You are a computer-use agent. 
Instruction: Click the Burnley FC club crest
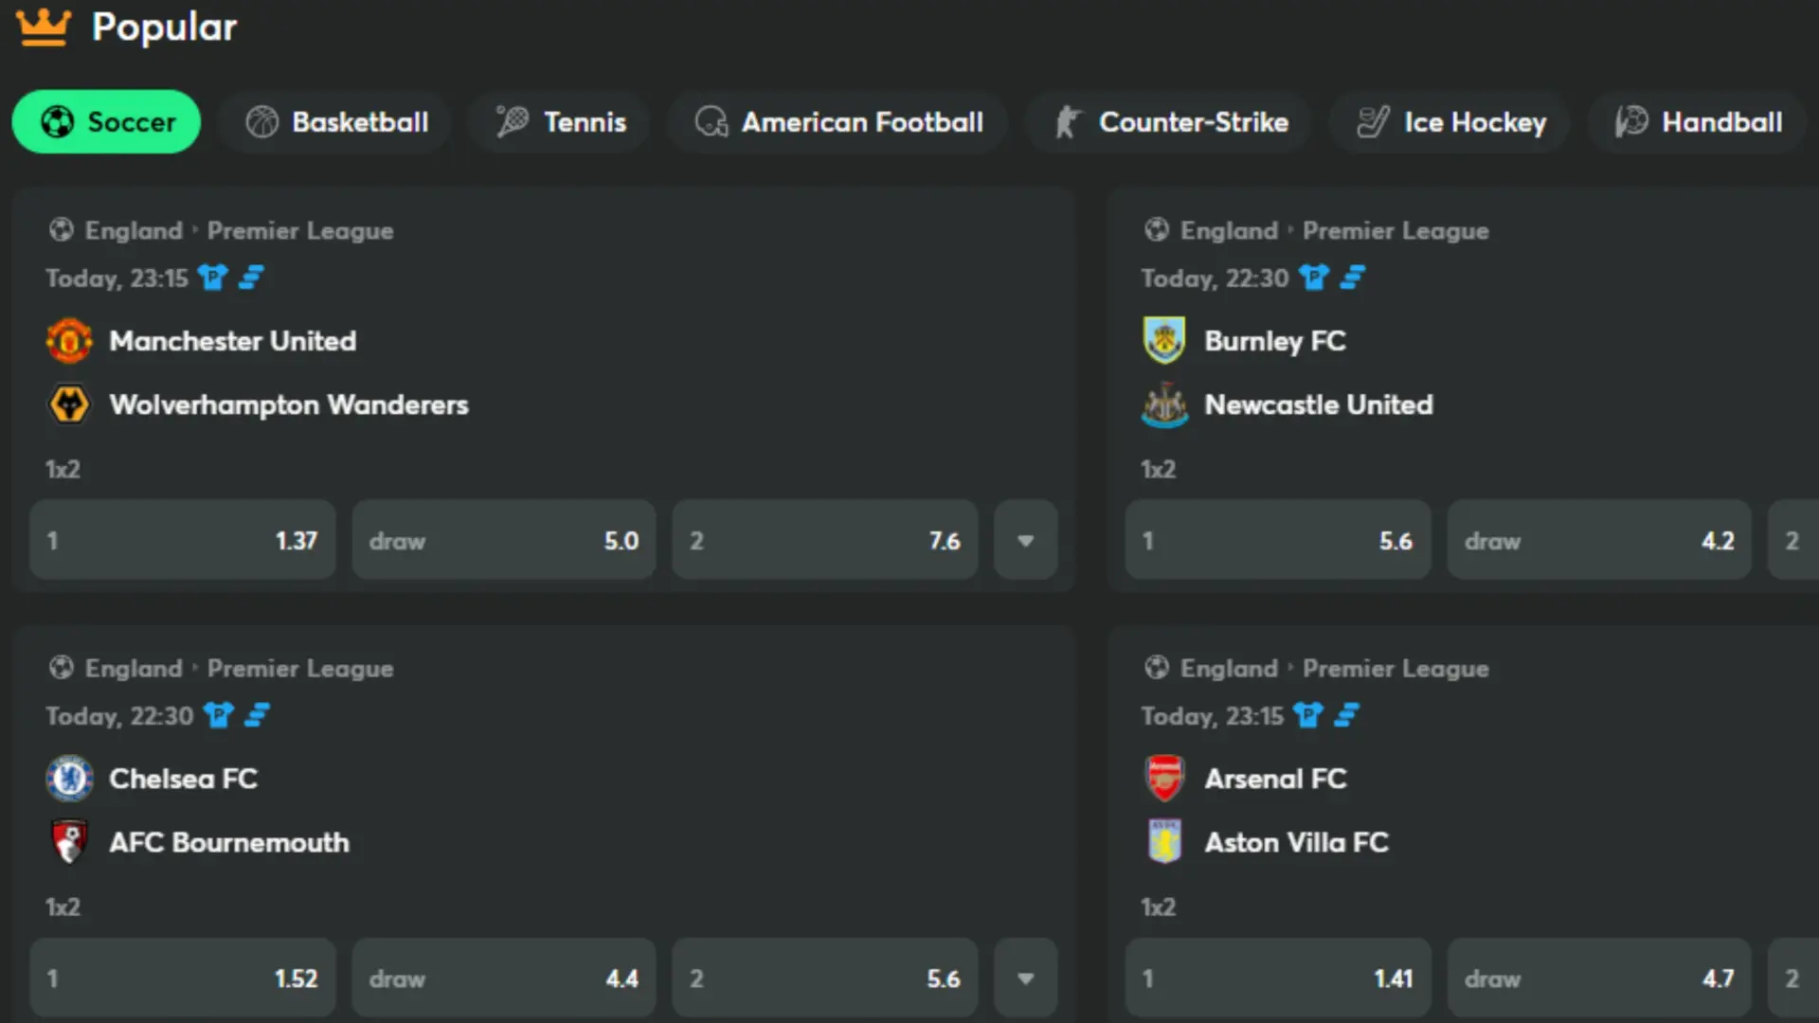point(1164,341)
